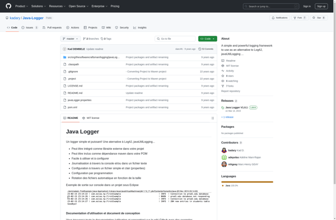The width and height of the screenshot is (336, 220).
Task: Click the Sign in link
Action: [307, 6]
